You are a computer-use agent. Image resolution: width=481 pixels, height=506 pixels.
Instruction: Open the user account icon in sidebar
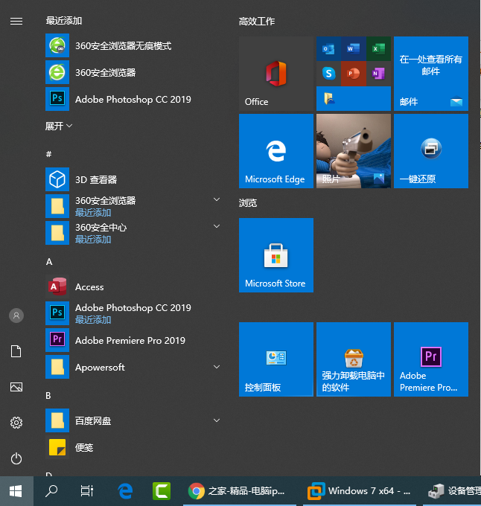coord(16,316)
